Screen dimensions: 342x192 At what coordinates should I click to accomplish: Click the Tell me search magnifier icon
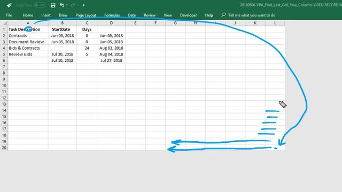pyautogui.click(x=223, y=15)
